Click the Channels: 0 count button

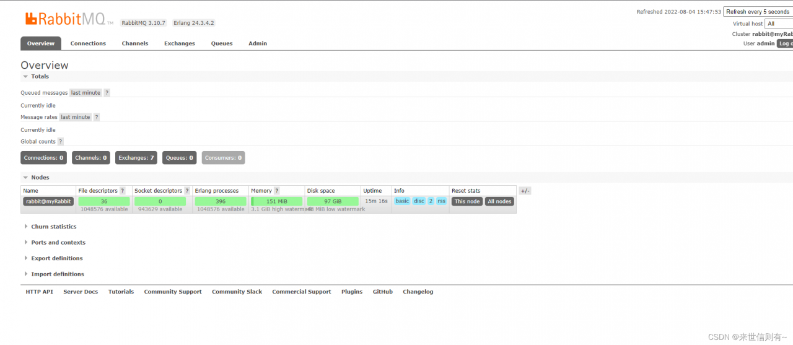(x=91, y=158)
